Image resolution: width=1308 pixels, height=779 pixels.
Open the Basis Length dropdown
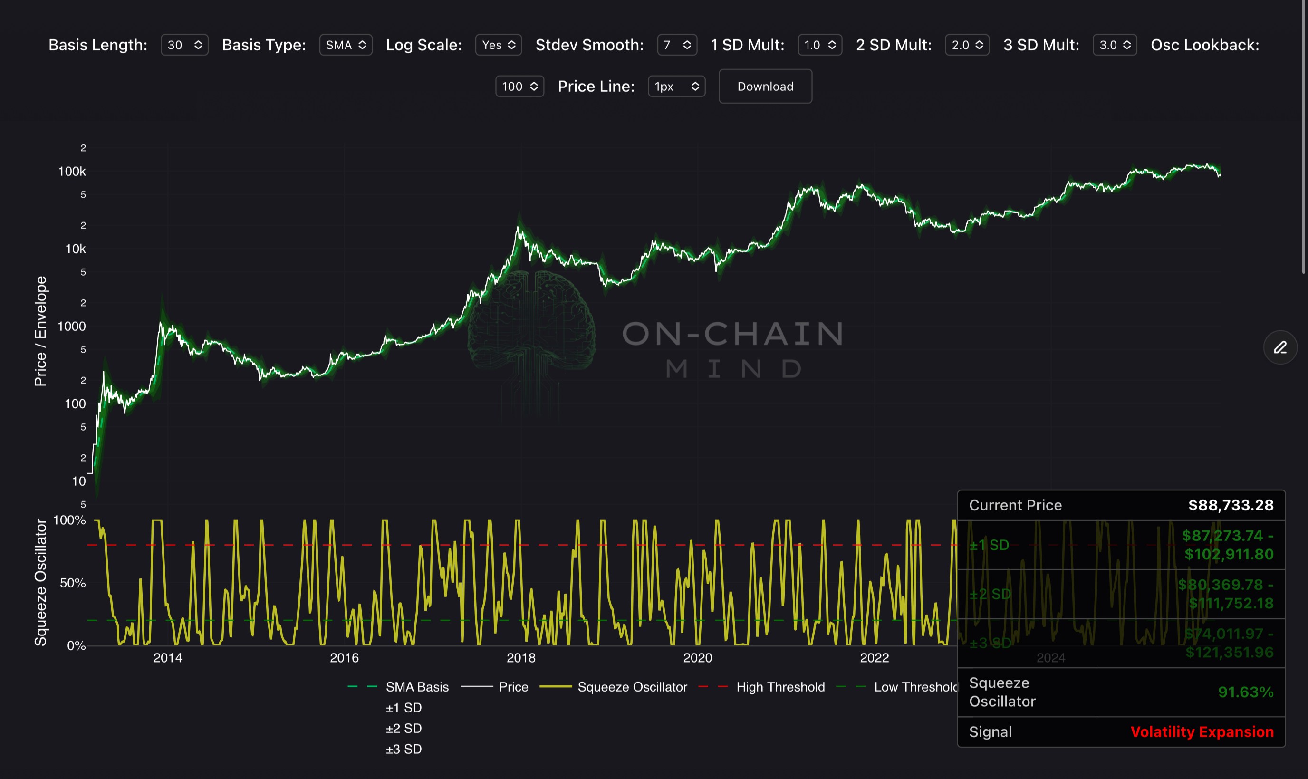coord(184,45)
